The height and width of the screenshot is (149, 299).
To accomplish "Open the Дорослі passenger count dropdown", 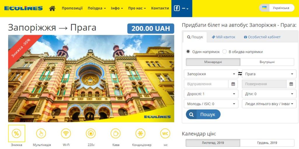I will [211, 94].
